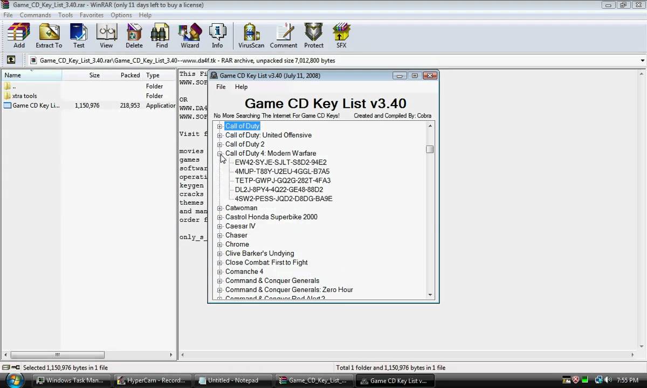Expand Castrol Honda Superbike 2000 node
The image size is (647, 388).
(x=219, y=217)
